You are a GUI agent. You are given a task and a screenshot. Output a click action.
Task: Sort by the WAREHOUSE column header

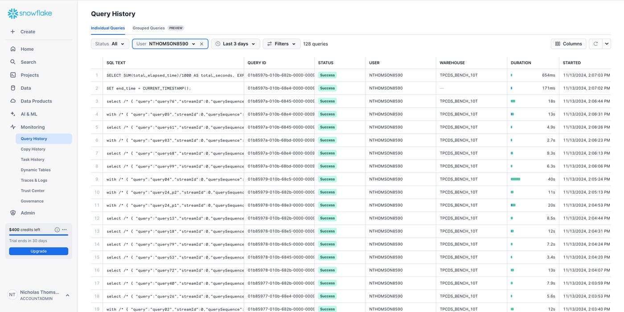[452, 63]
